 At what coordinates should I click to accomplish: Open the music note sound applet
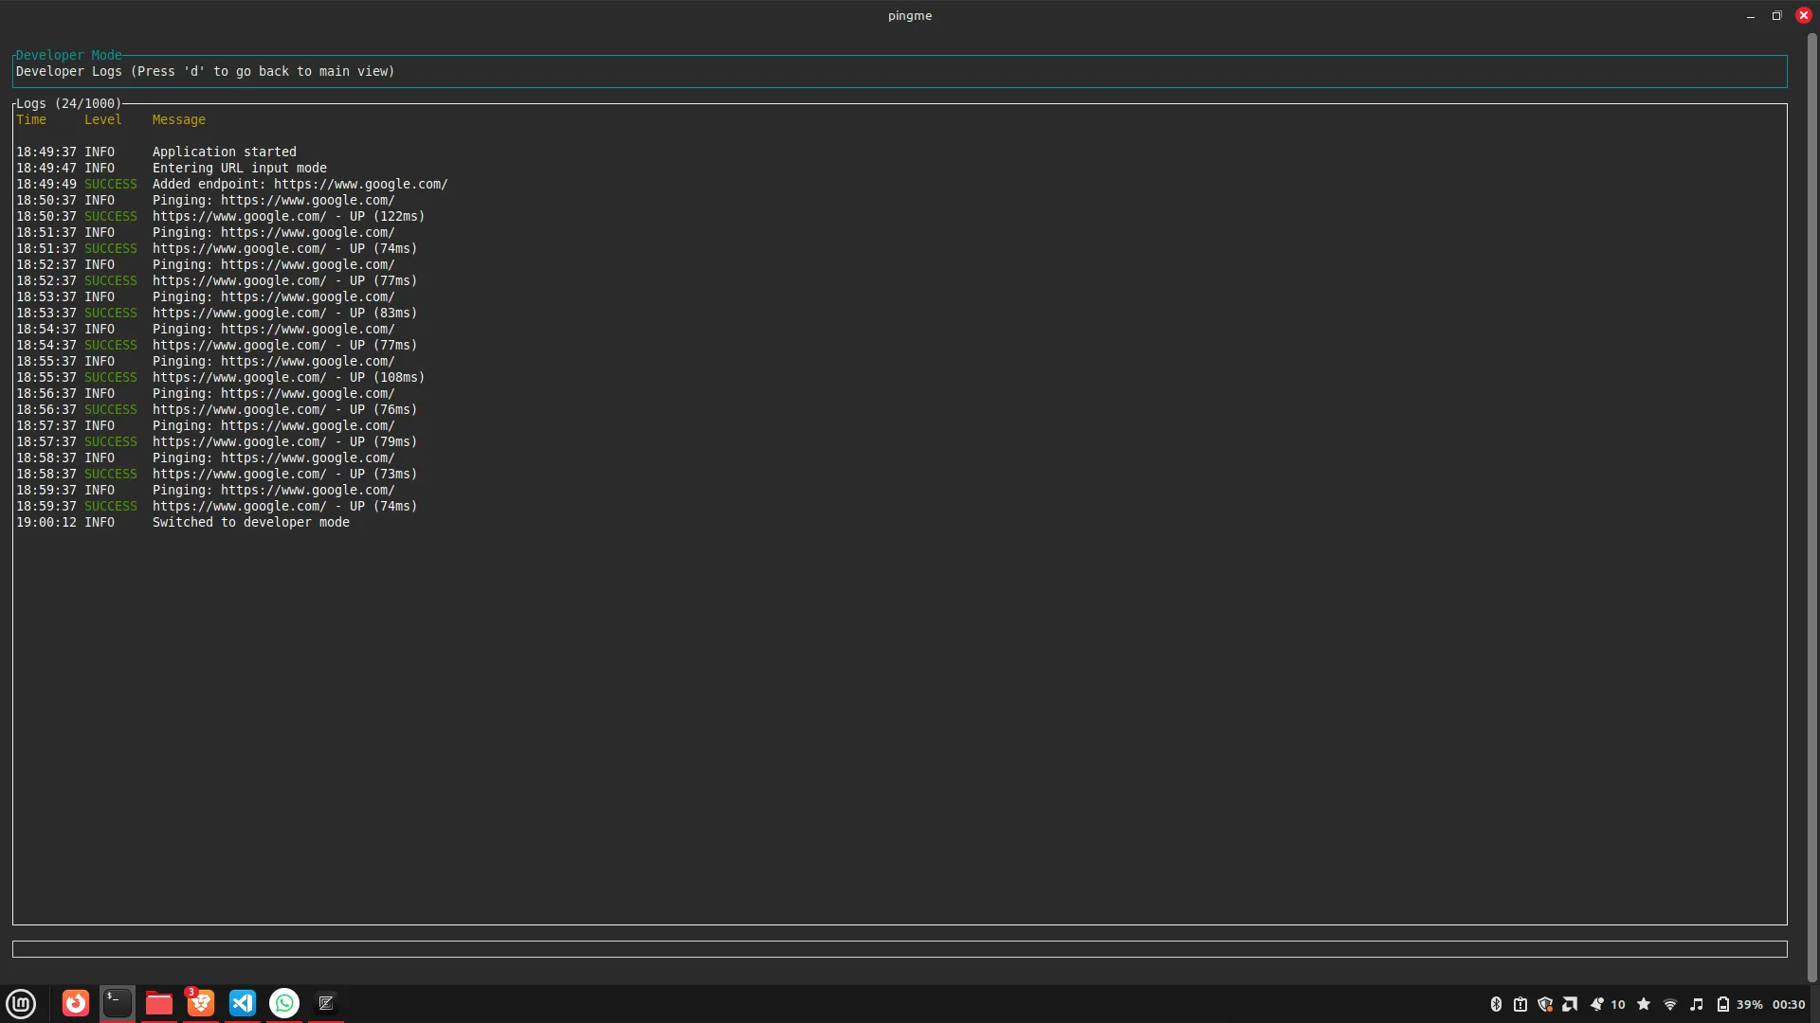point(1697,1004)
